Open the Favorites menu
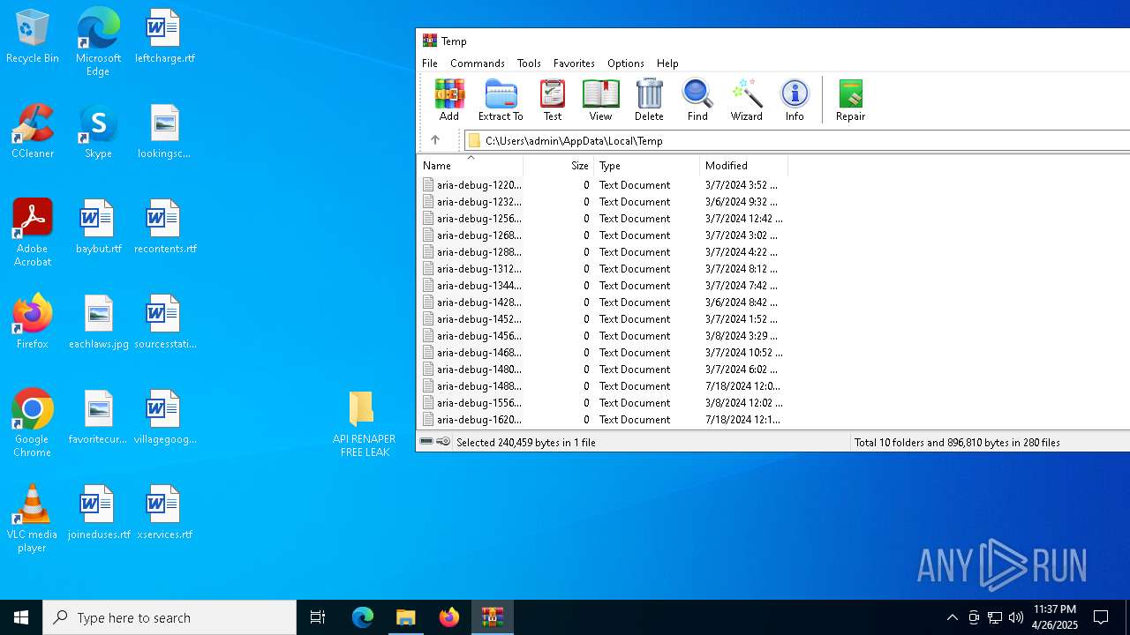Image resolution: width=1130 pixels, height=635 pixels. pos(574,63)
